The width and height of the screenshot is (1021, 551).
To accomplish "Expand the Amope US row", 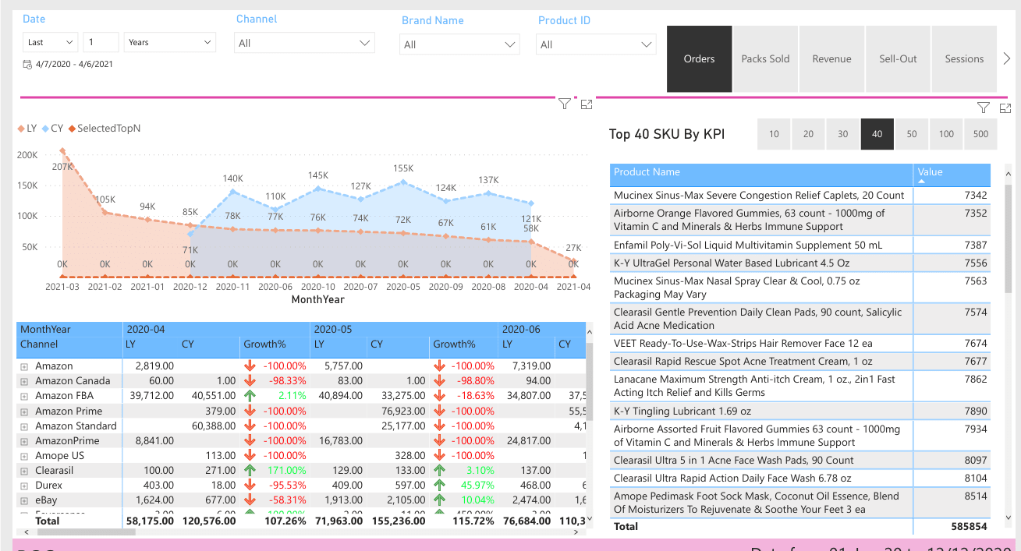I will pyautogui.click(x=24, y=456).
